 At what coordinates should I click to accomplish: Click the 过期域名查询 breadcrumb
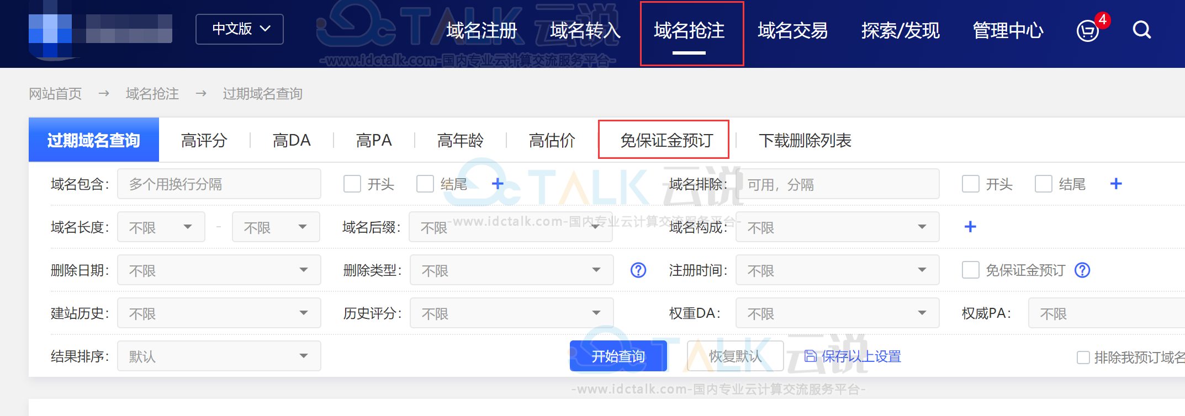pos(263,94)
